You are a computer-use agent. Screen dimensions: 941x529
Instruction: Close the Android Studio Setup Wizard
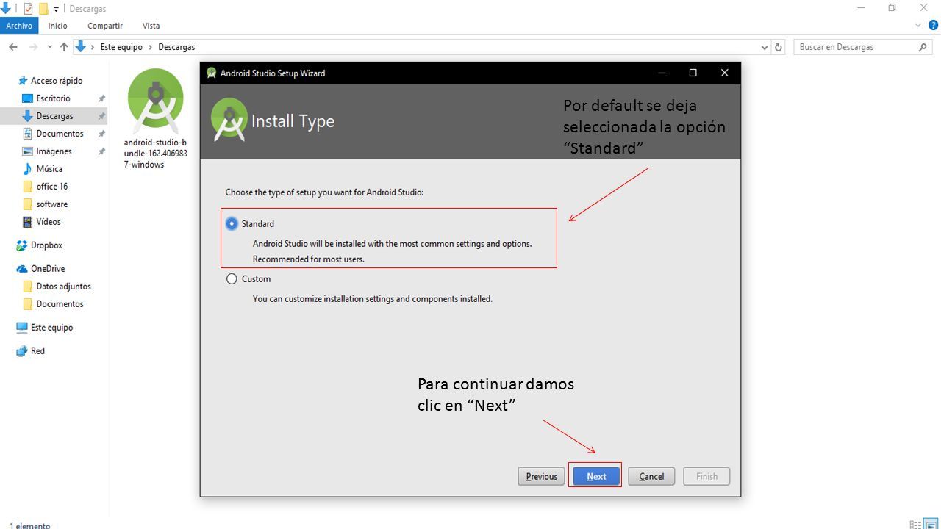(724, 73)
